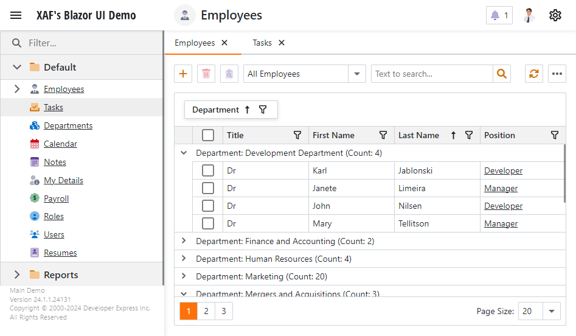Expand the Finance and Accounting group

click(x=184, y=241)
